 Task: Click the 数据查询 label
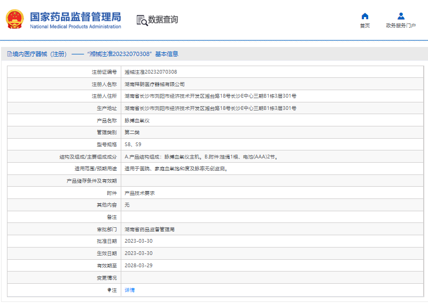click(x=163, y=20)
